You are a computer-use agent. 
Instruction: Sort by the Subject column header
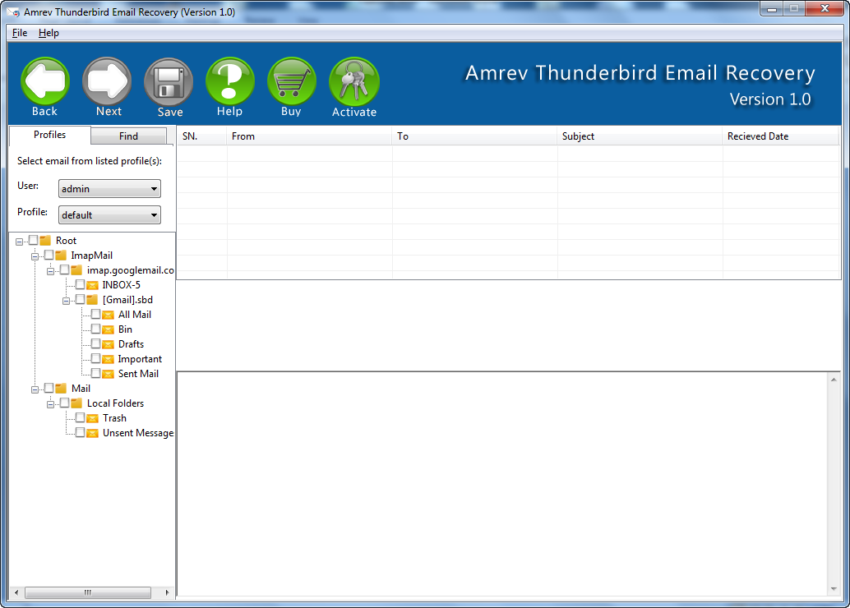pyautogui.click(x=640, y=136)
